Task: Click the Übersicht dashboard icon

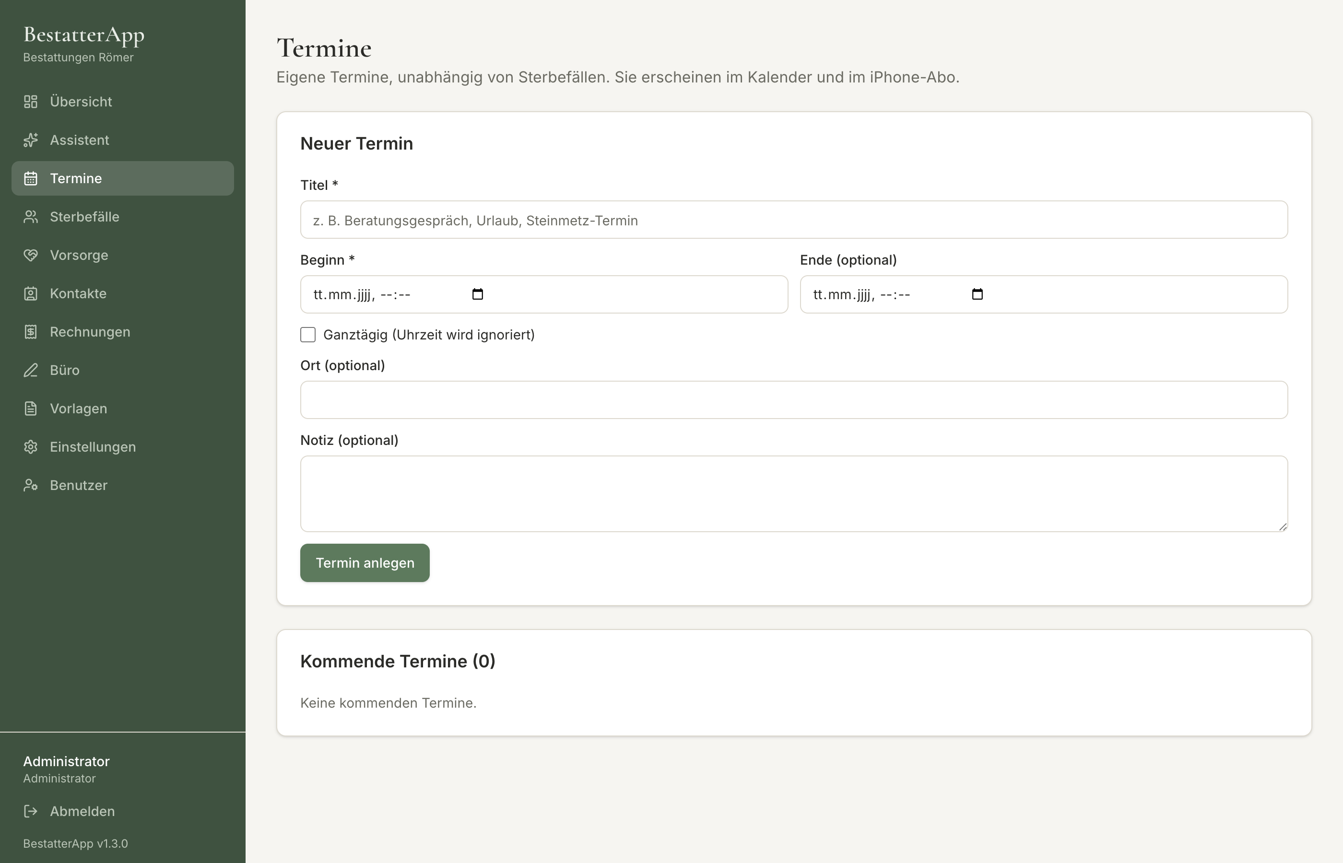Action: coord(30,102)
